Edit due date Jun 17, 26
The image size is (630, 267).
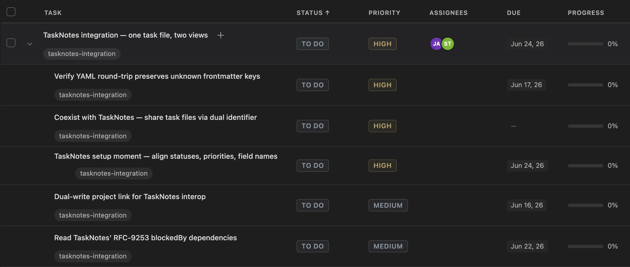526,85
